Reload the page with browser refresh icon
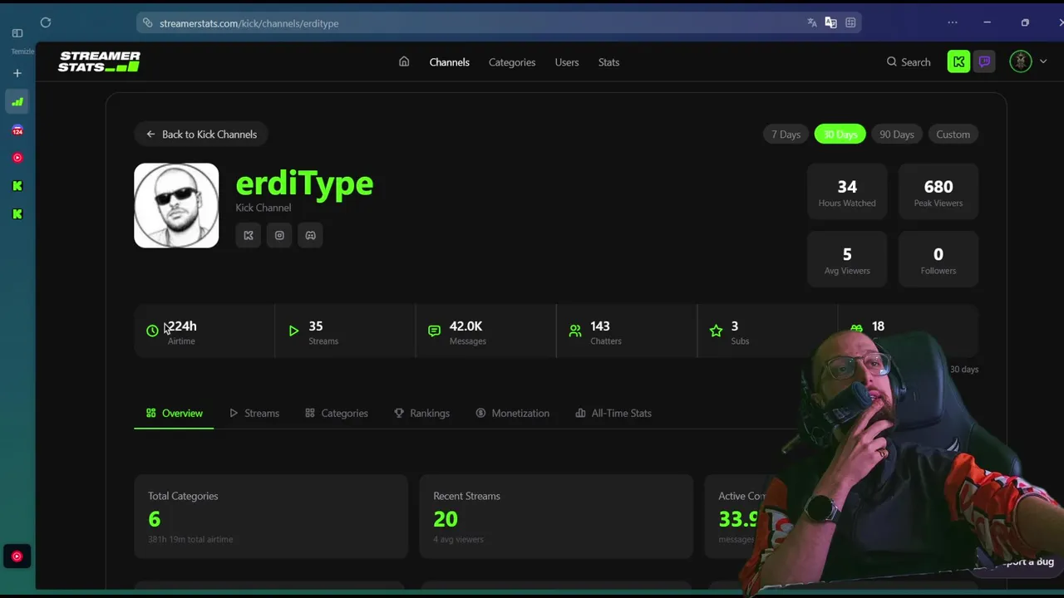 (46, 22)
